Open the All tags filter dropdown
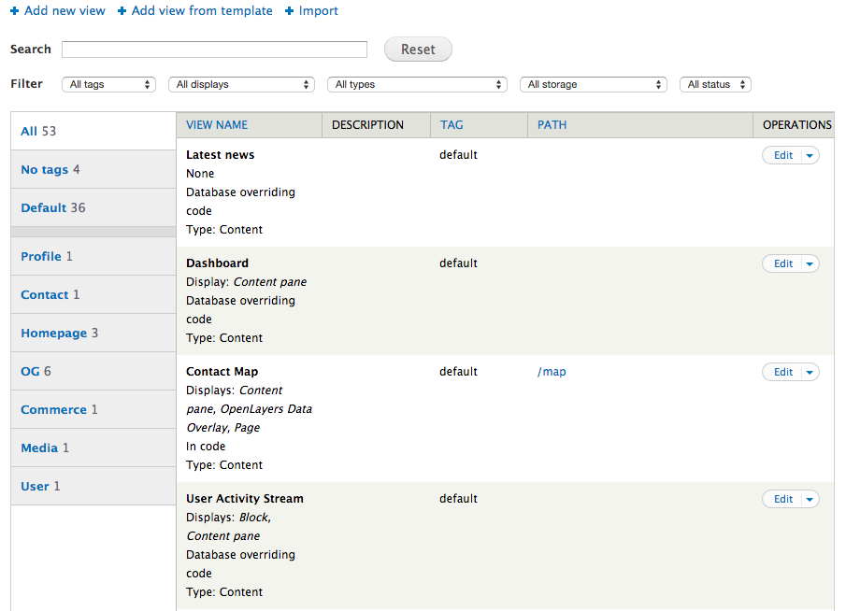The image size is (846, 611). 108,84
